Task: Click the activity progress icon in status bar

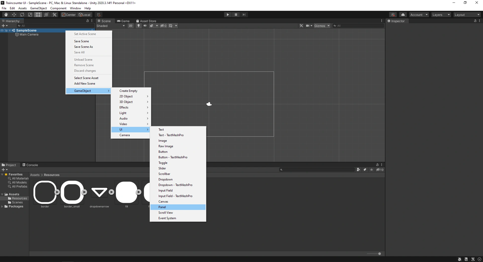Action: (x=479, y=259)
